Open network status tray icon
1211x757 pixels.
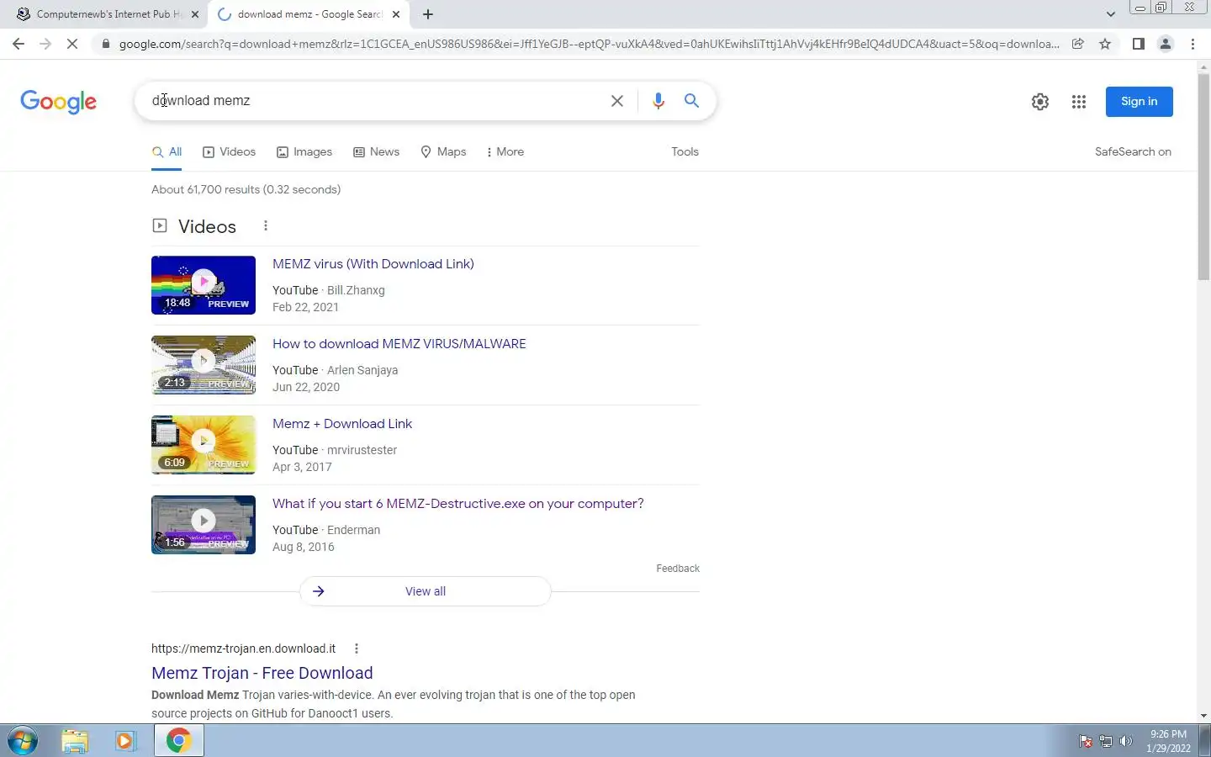click(1106, 741)
